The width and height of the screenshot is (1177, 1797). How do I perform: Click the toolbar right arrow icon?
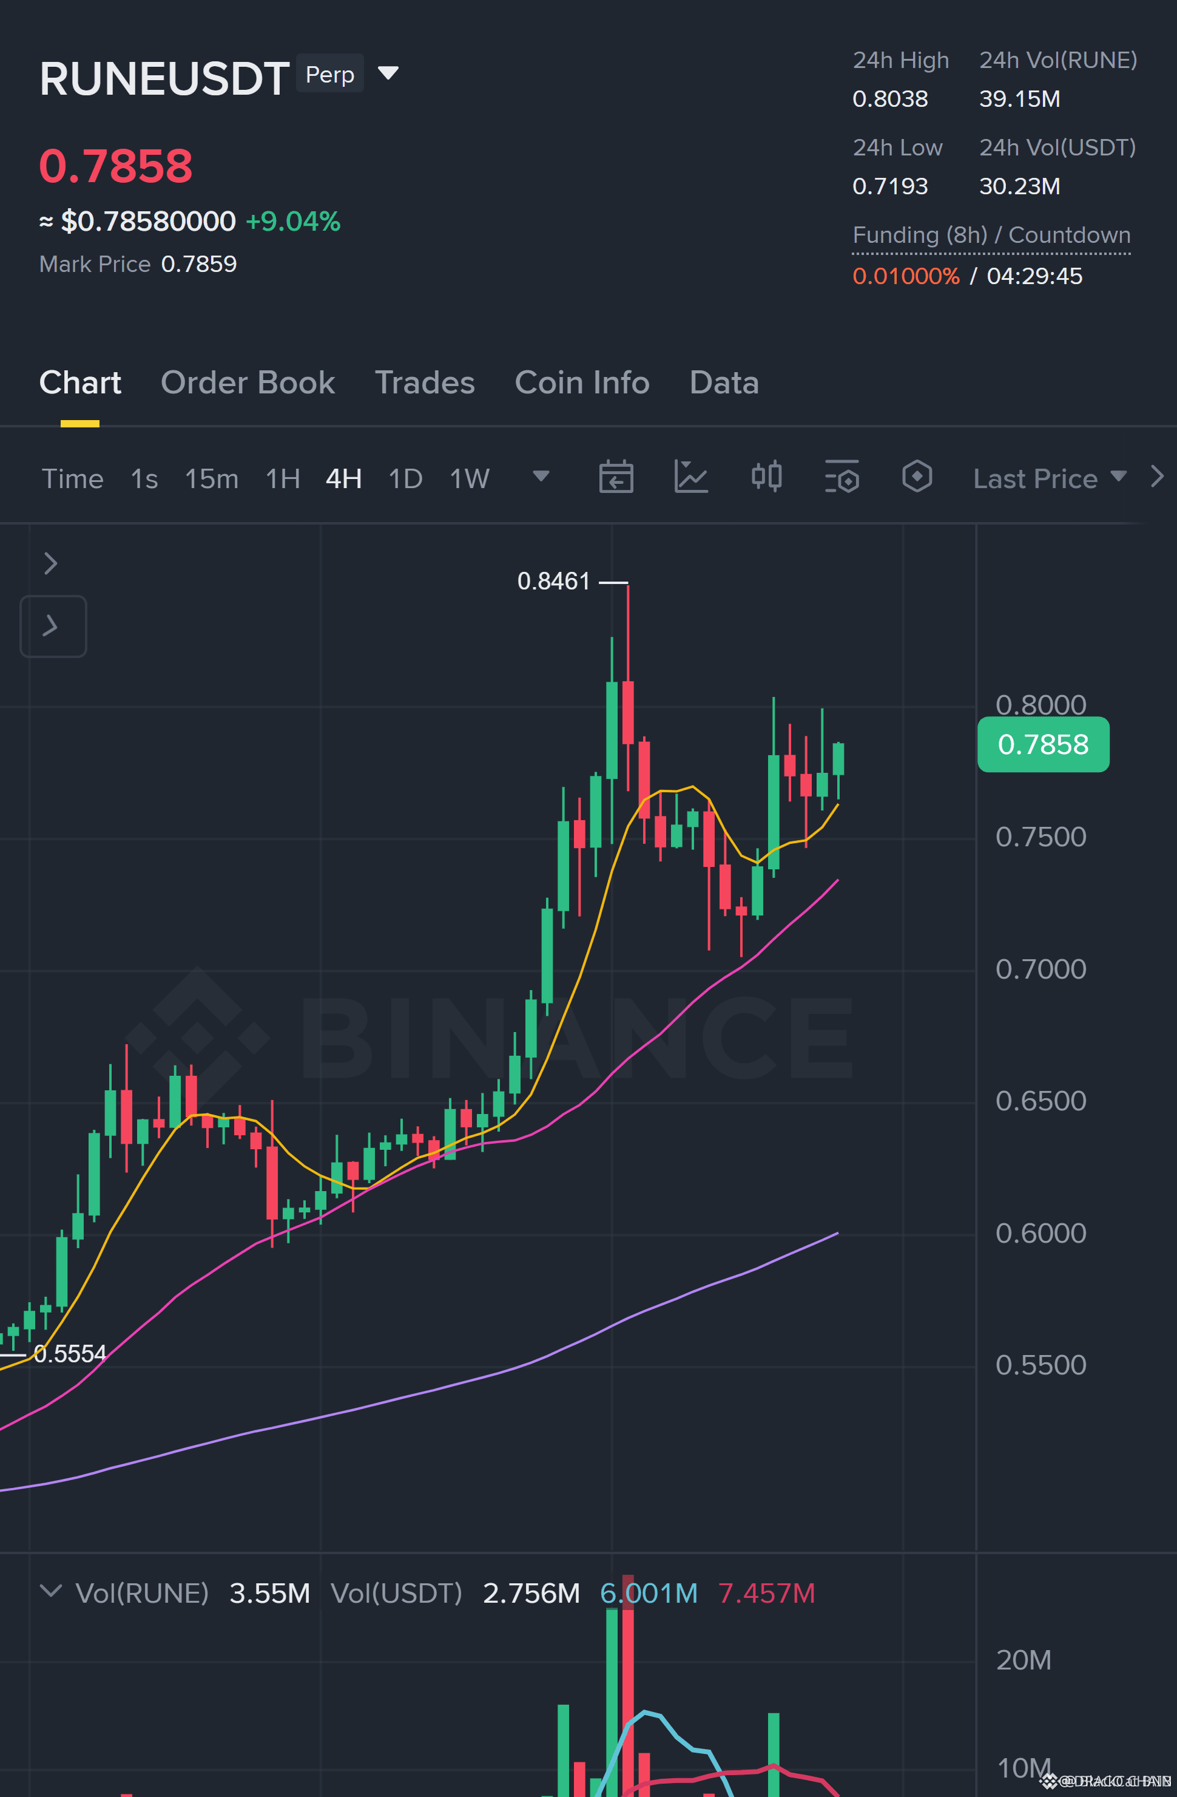(1156, 477)
